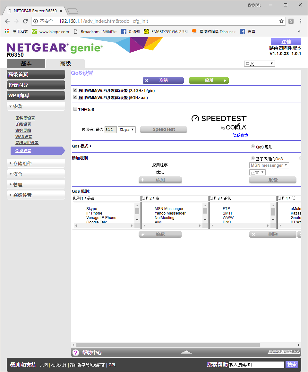Viewport: 308px width, 372px height.
Task: Open 高级首页 from the sidebar
Action: pyautogui.click(x=36, y=74)
